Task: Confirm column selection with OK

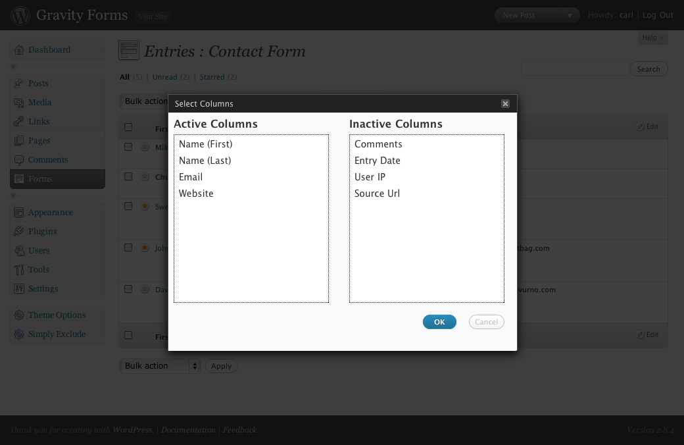Action: (439, 322)
